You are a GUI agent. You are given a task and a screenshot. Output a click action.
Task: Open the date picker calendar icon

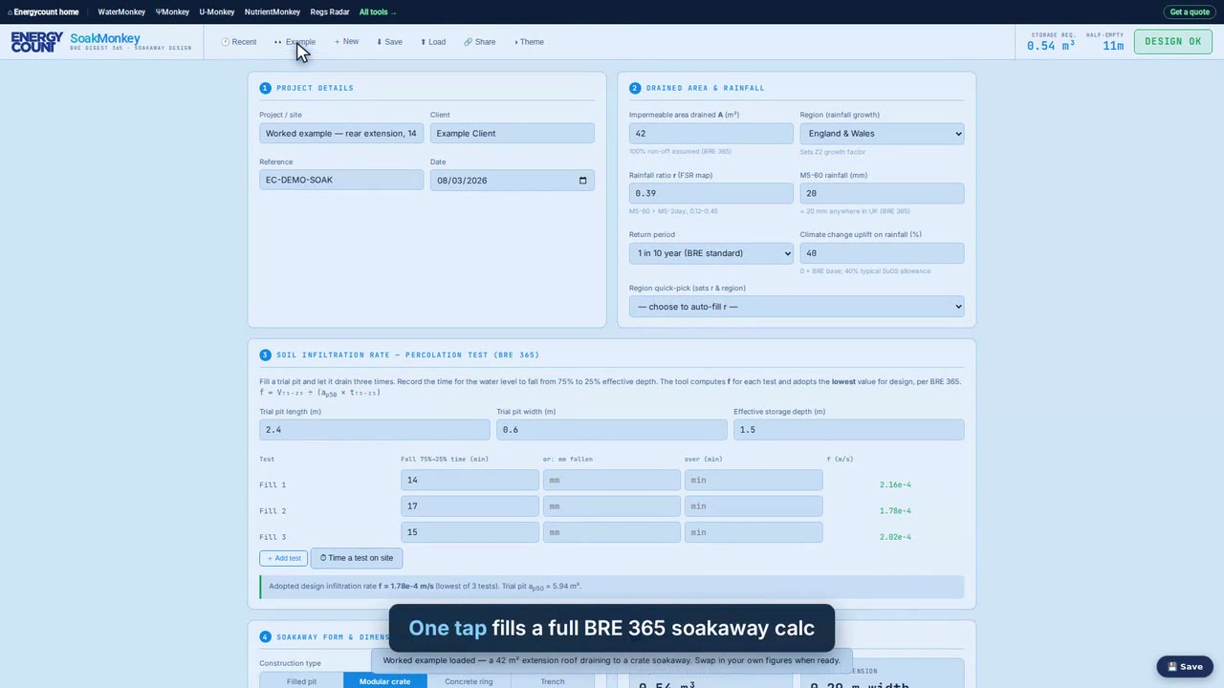pos(582,181)
